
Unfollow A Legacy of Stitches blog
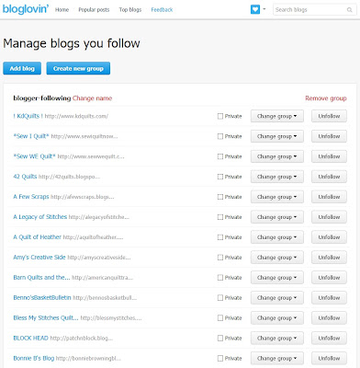pyautogui.click(x=329, y=217)
